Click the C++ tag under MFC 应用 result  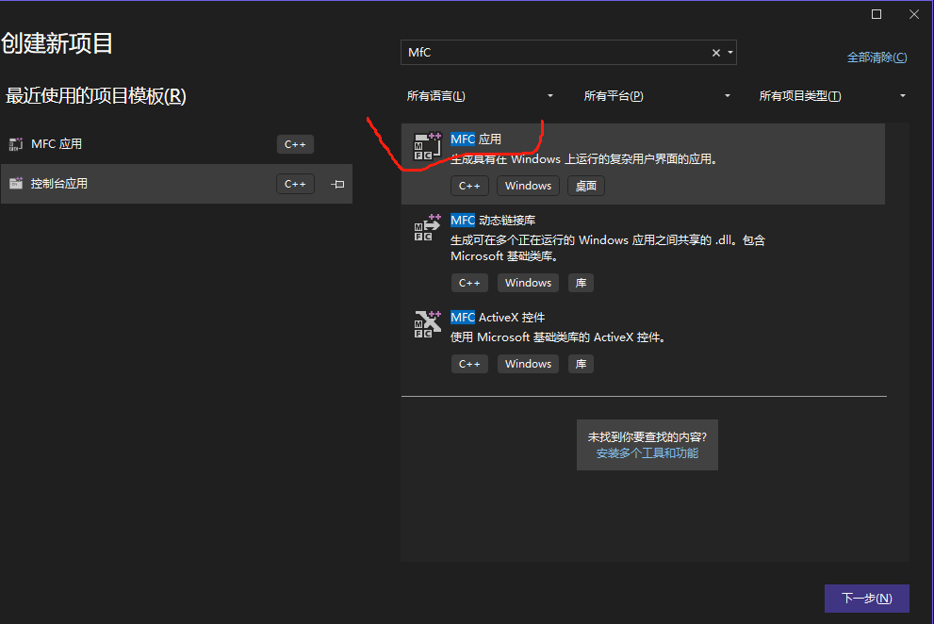pyautogui.click(x=469, y=186)
